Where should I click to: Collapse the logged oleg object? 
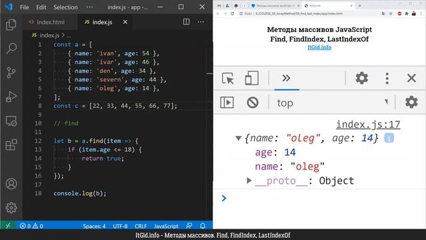(x=238, y=138)
